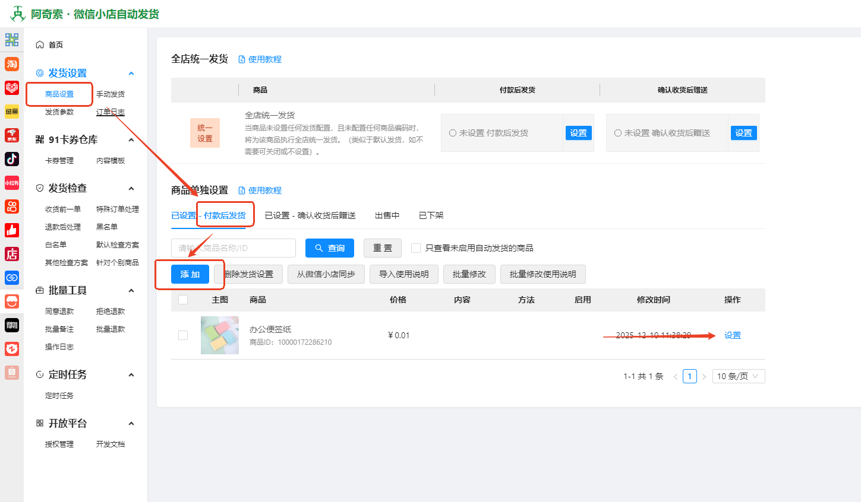Switch to the Pinduoduo red heart icon
Viewport: 861px width, 502px height.
[x=12, y=87]
